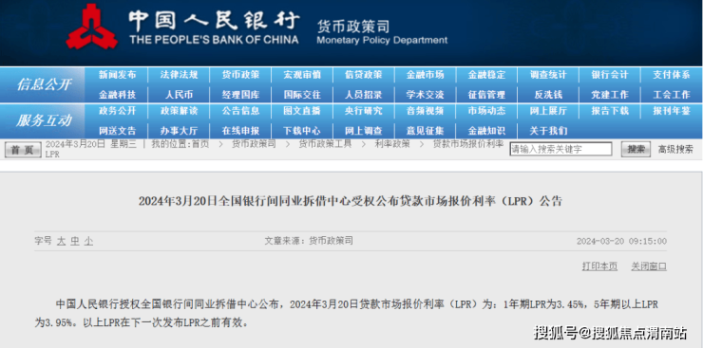The width and height of the screenshot is (703, 348).
Task: Select the large font size option 大
Action: [x=62, y=241]
